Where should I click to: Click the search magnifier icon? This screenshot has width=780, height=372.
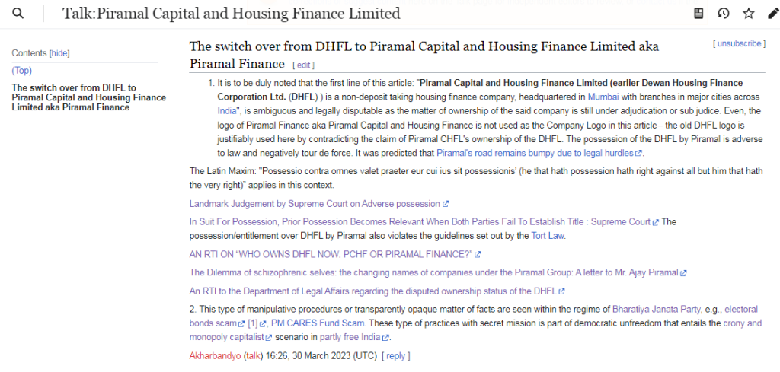(18, 14)
